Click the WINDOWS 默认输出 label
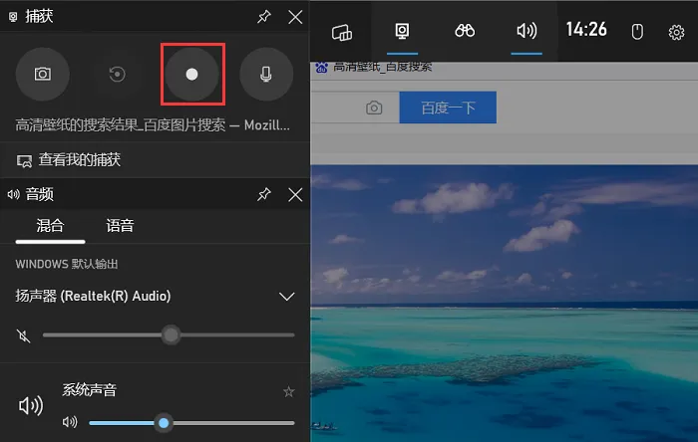698x442 pixels. point(67,264)
